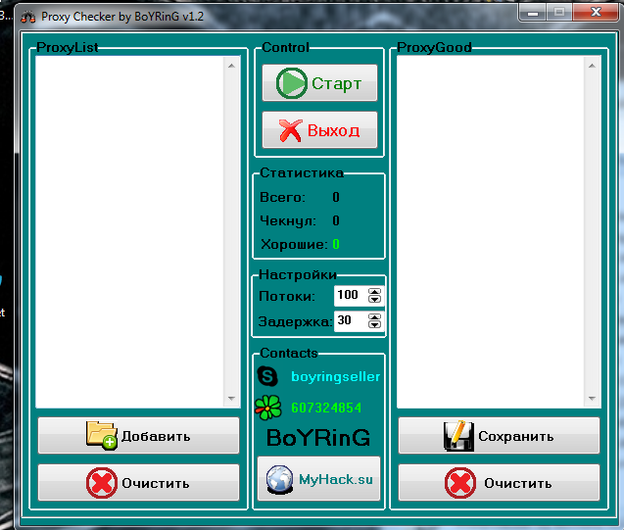The width and height of the screenshot is (624, 530).
Task: Click the green Хорошие count value
Action: click(x=336, y=244)
